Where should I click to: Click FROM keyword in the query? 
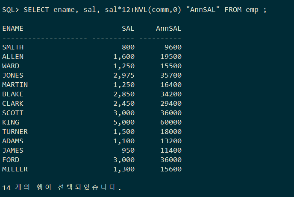(x=233, y=10)
